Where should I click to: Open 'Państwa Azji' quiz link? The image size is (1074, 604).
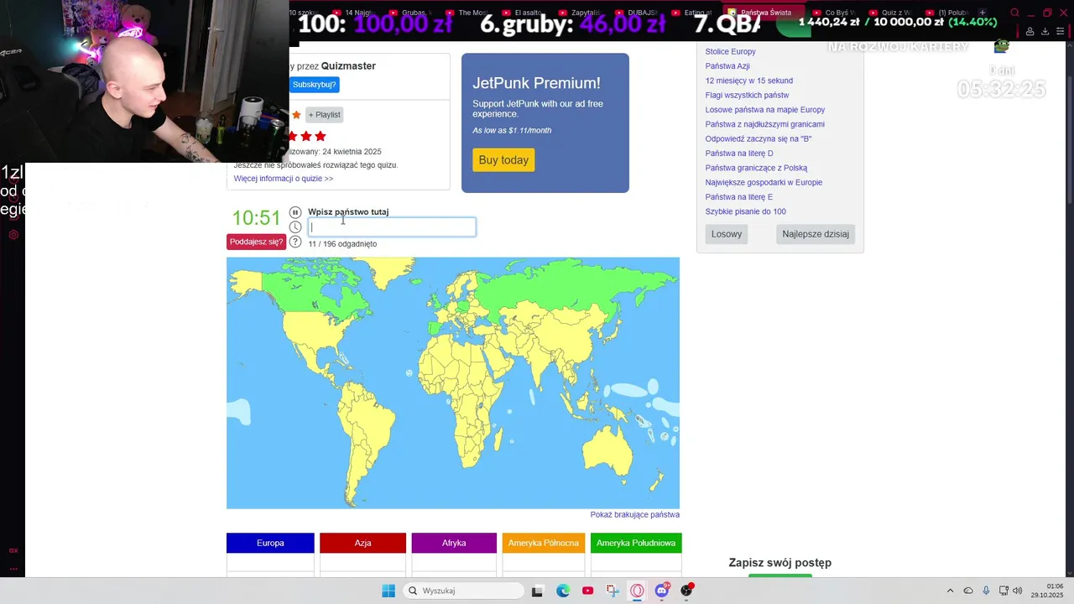(x=727, y=66)
